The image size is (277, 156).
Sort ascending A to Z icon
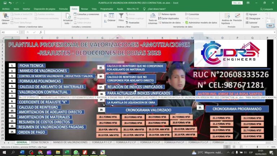[105, 16]
